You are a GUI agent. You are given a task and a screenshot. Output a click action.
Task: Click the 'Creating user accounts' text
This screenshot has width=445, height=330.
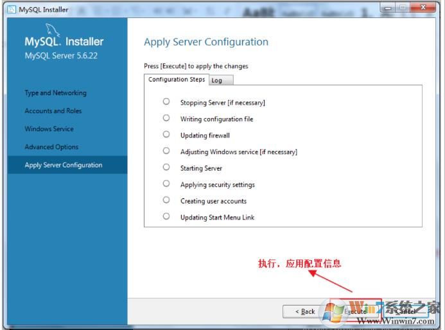click(213, 201)
